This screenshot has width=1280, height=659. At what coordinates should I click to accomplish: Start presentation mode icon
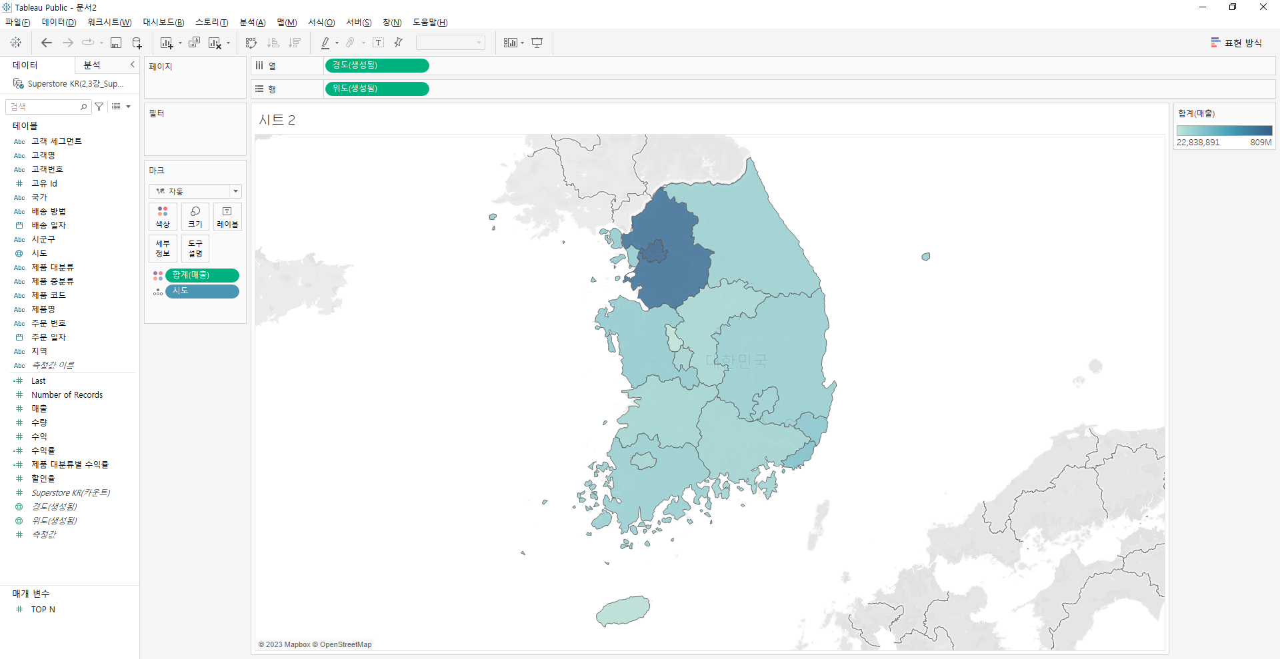click(537, 43)
